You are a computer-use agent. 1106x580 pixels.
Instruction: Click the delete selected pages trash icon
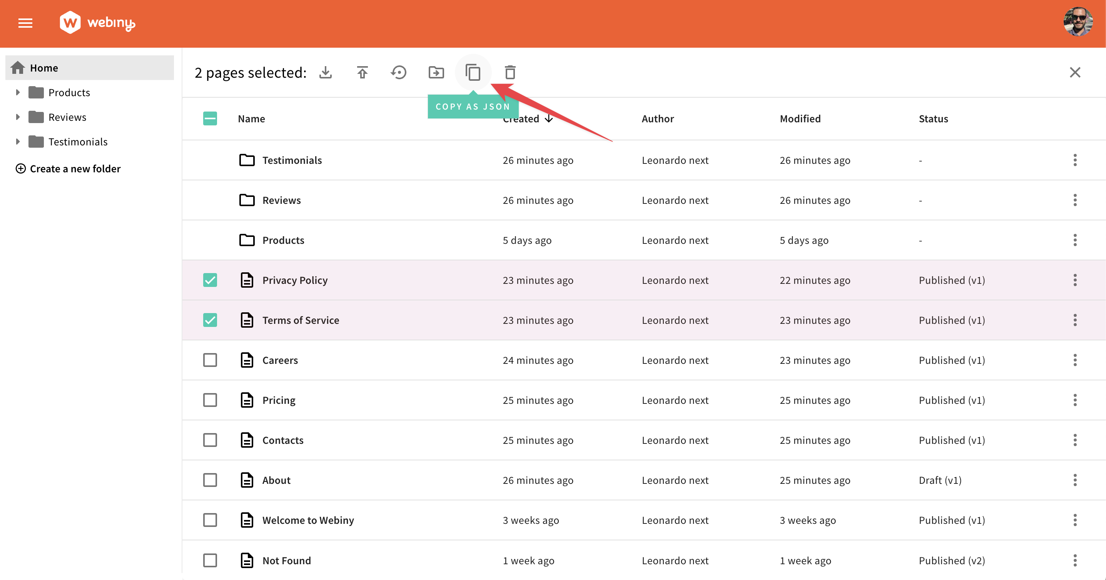point(510,72)
